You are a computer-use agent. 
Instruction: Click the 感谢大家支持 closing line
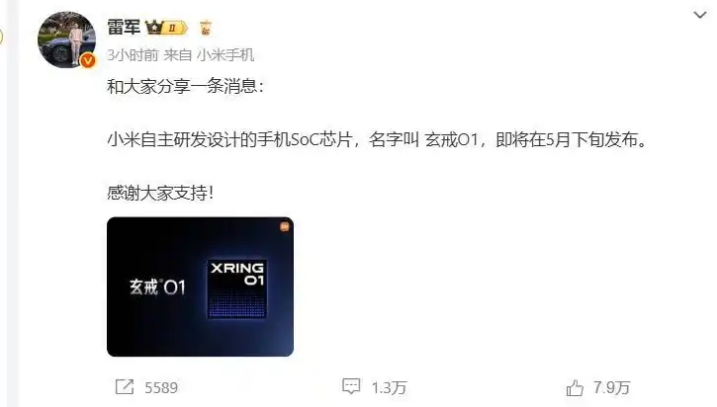(160, 193)
